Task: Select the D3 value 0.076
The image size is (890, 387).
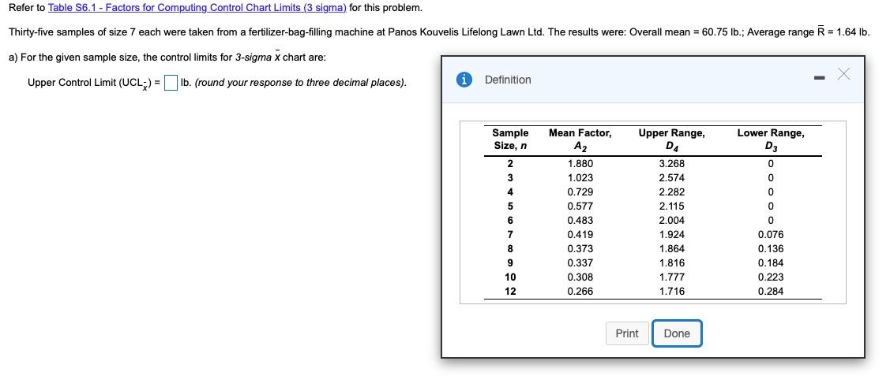Action: (770, 235)
